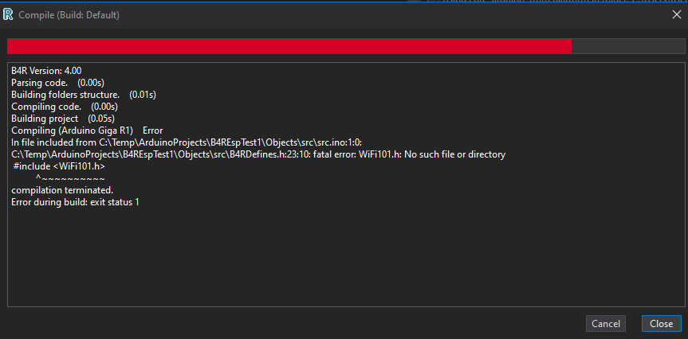The width and height of the screenshot is (688, 339).
Task: Click the red filled portion of progress bar
Action: click(x=289, y=46)
